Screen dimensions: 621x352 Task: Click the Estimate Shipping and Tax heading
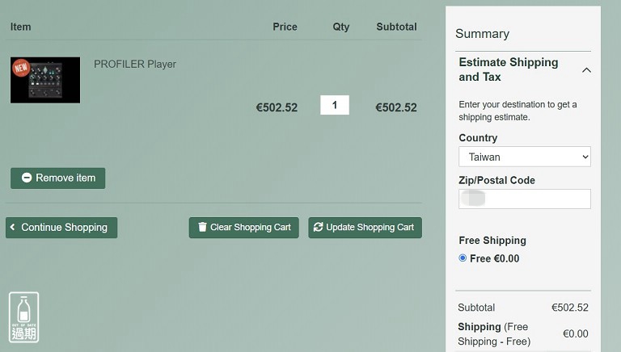pyautogui.click(x=508, y=69)
